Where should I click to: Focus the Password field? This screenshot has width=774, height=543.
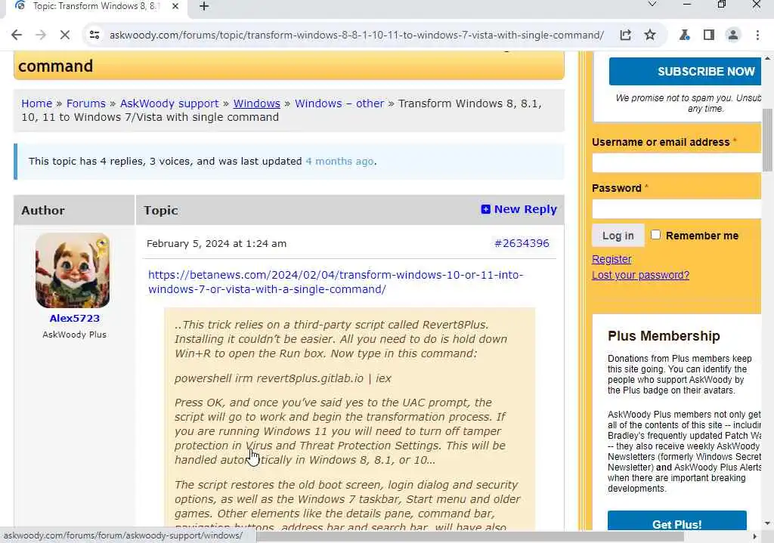[x=676, y=208]
